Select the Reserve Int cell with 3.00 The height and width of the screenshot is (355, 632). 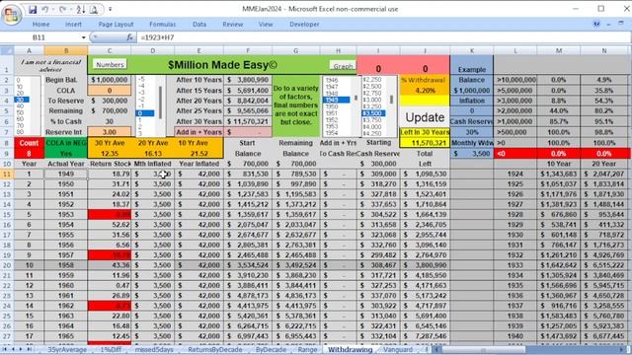pos(110,132)
